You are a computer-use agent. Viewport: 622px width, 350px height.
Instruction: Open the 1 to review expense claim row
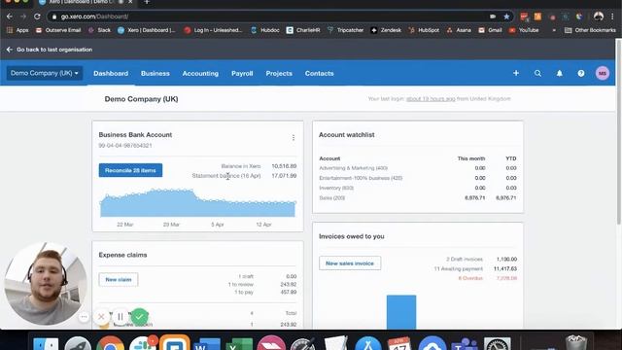pos(240,284)
